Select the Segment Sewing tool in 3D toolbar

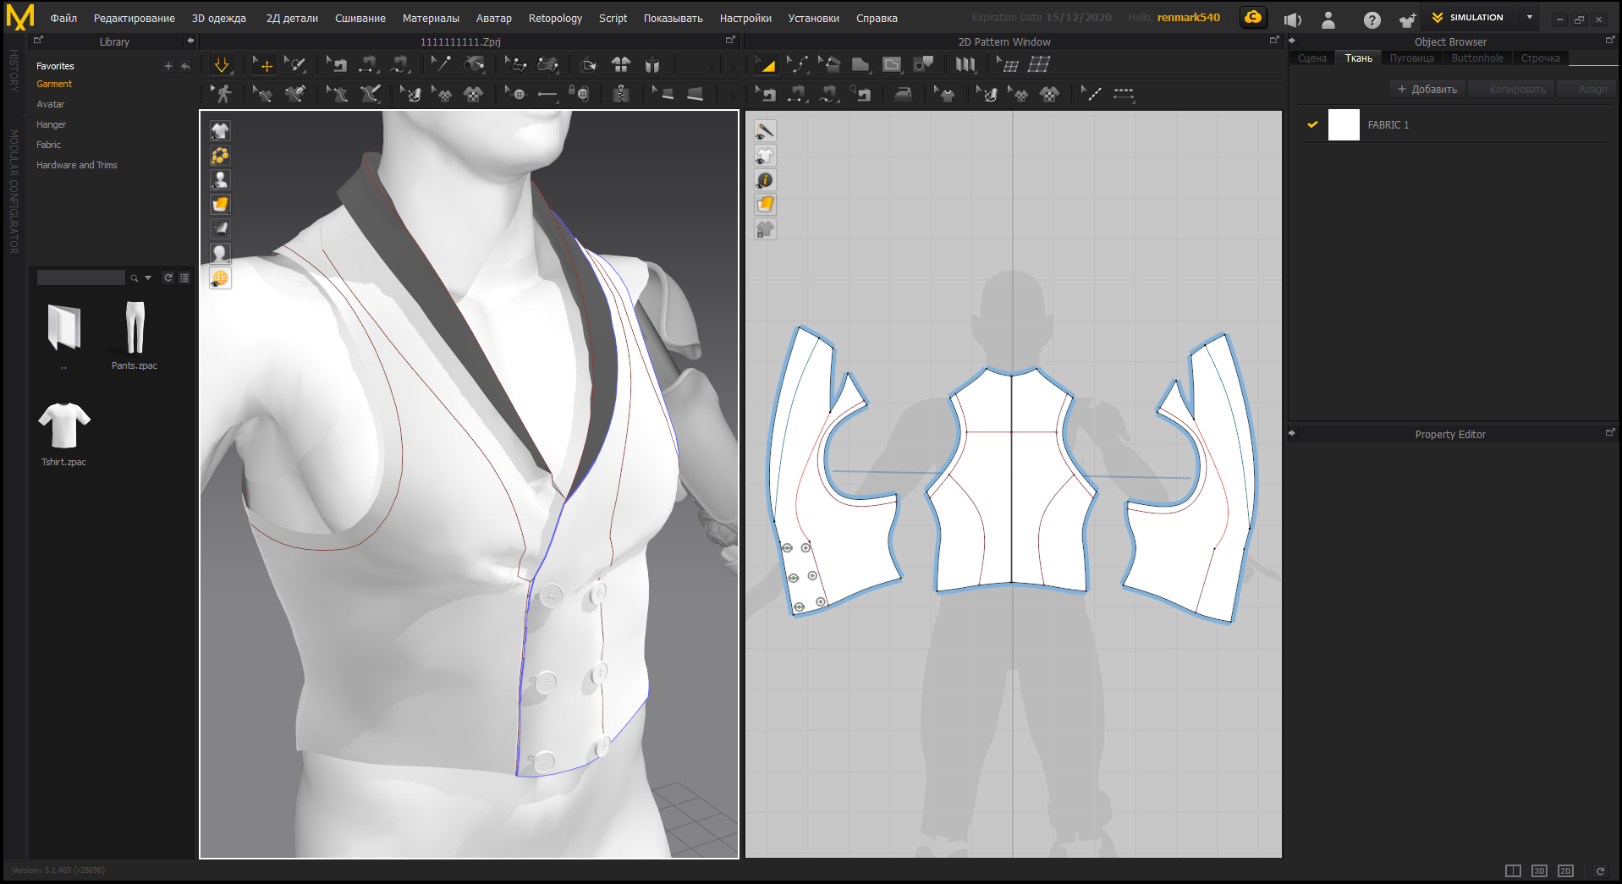click(369, 65)
